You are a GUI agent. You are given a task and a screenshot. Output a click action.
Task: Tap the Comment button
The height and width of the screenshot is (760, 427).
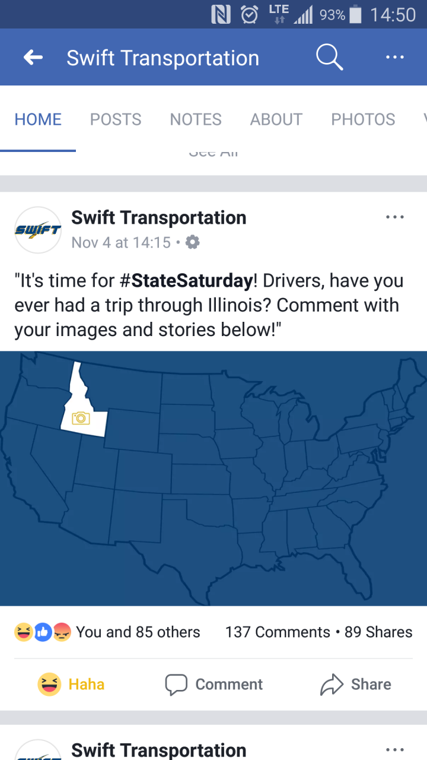click(213, 684)
